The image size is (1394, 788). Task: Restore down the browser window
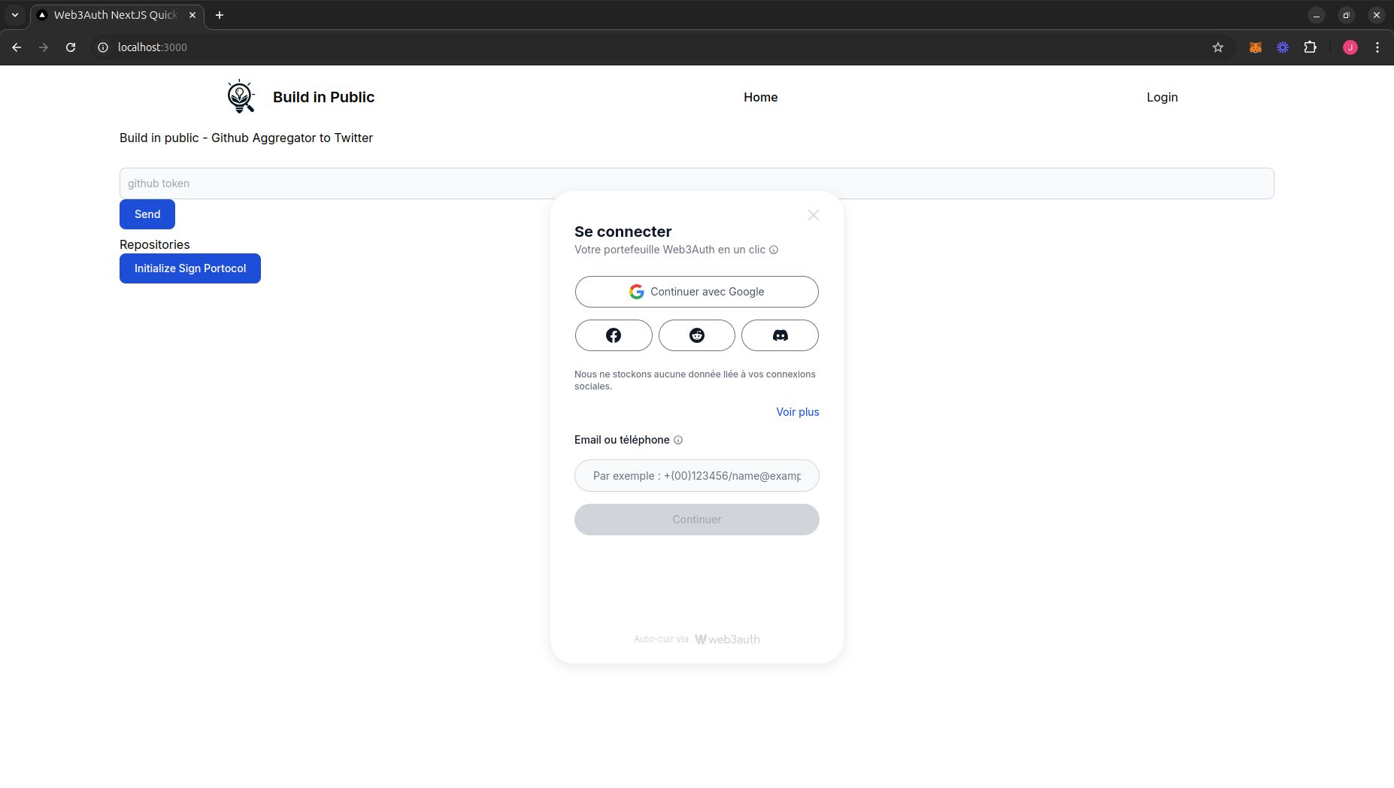tap(1347, 15)
